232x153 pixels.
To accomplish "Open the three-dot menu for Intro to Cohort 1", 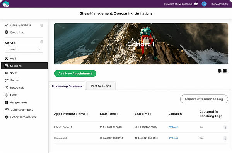I will 225,128.
